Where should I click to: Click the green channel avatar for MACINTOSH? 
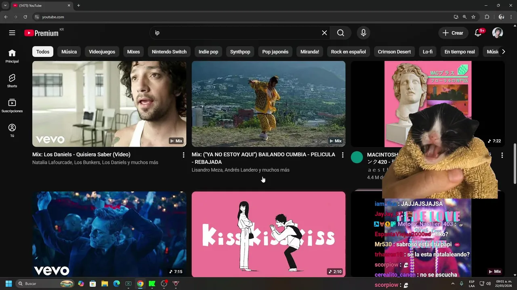coord(357,157)
